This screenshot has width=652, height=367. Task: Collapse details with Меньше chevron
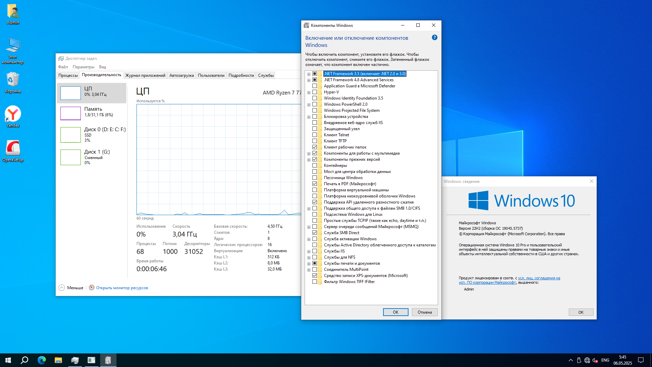61,287
